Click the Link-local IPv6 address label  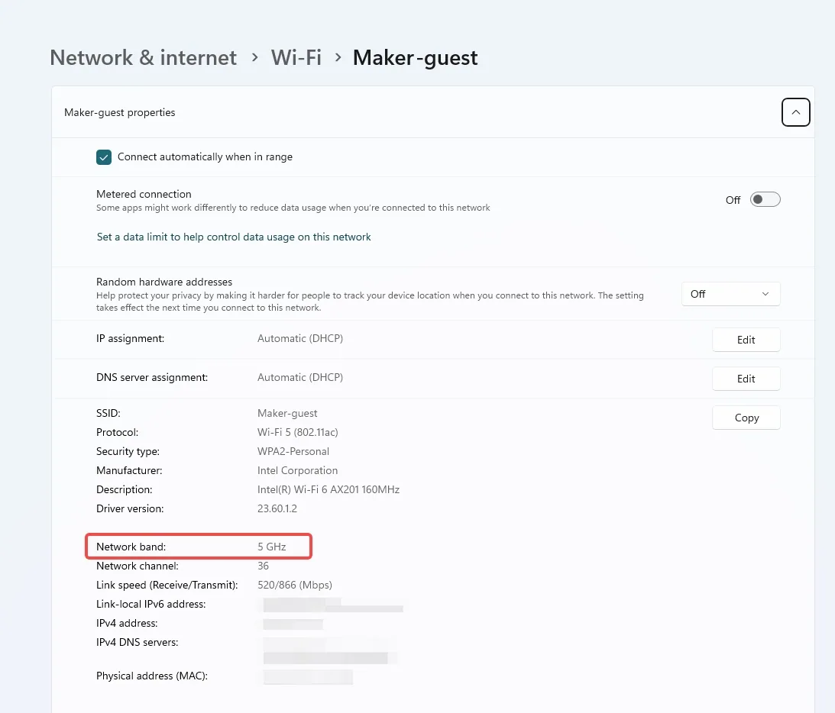[150, 604]
